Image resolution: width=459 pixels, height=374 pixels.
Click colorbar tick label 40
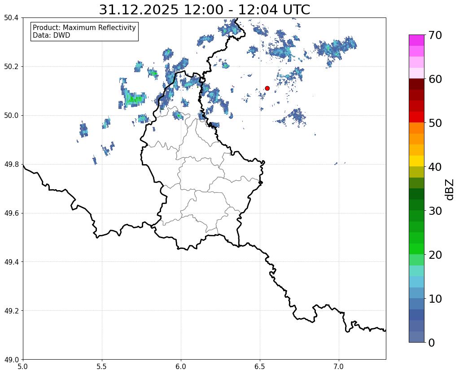click(435, 167)
